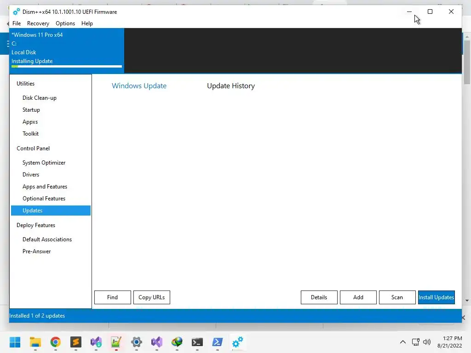Switch to the Update History tab
471x353 pixels.
click(231, 86)
